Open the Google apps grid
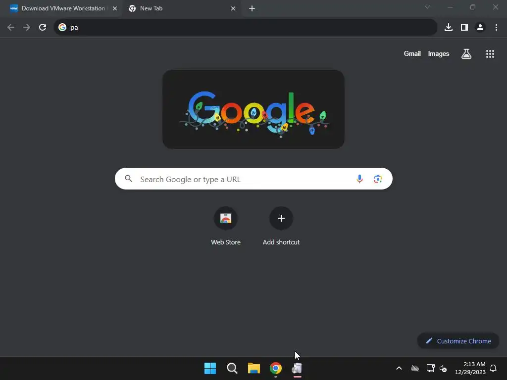507x380 pixels. pyautogui.click(x=490, y=54)
